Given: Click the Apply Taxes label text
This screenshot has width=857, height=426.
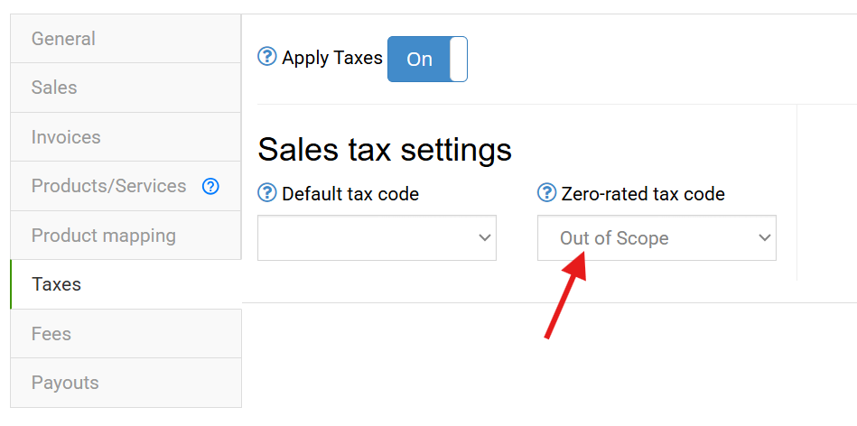Looking at the screenshot, I should pos(332,59).
